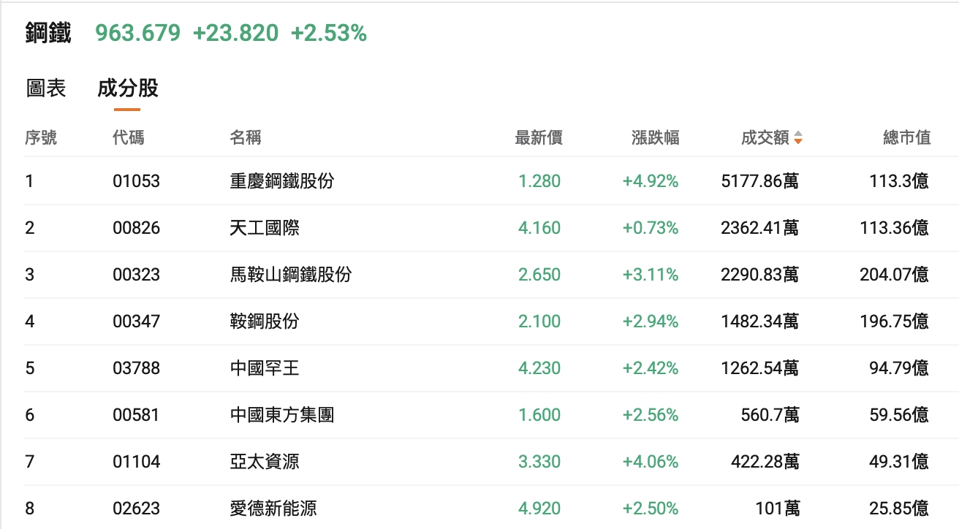Click the 成交額 sort arrow icon

click(x=798, y=137)
